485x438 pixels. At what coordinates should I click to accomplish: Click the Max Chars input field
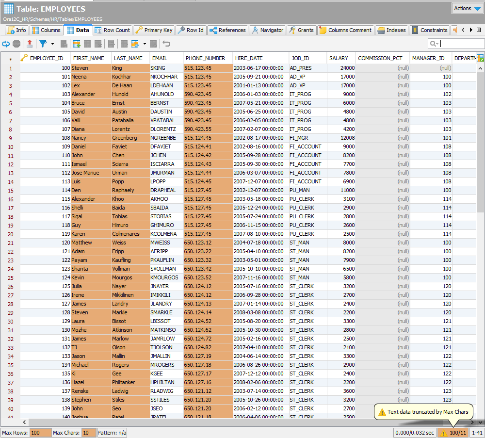click(89, 433)
